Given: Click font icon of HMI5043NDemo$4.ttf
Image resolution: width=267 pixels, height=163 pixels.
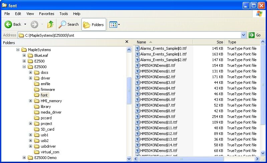Looking at the screenshot, I should point(137,88).
